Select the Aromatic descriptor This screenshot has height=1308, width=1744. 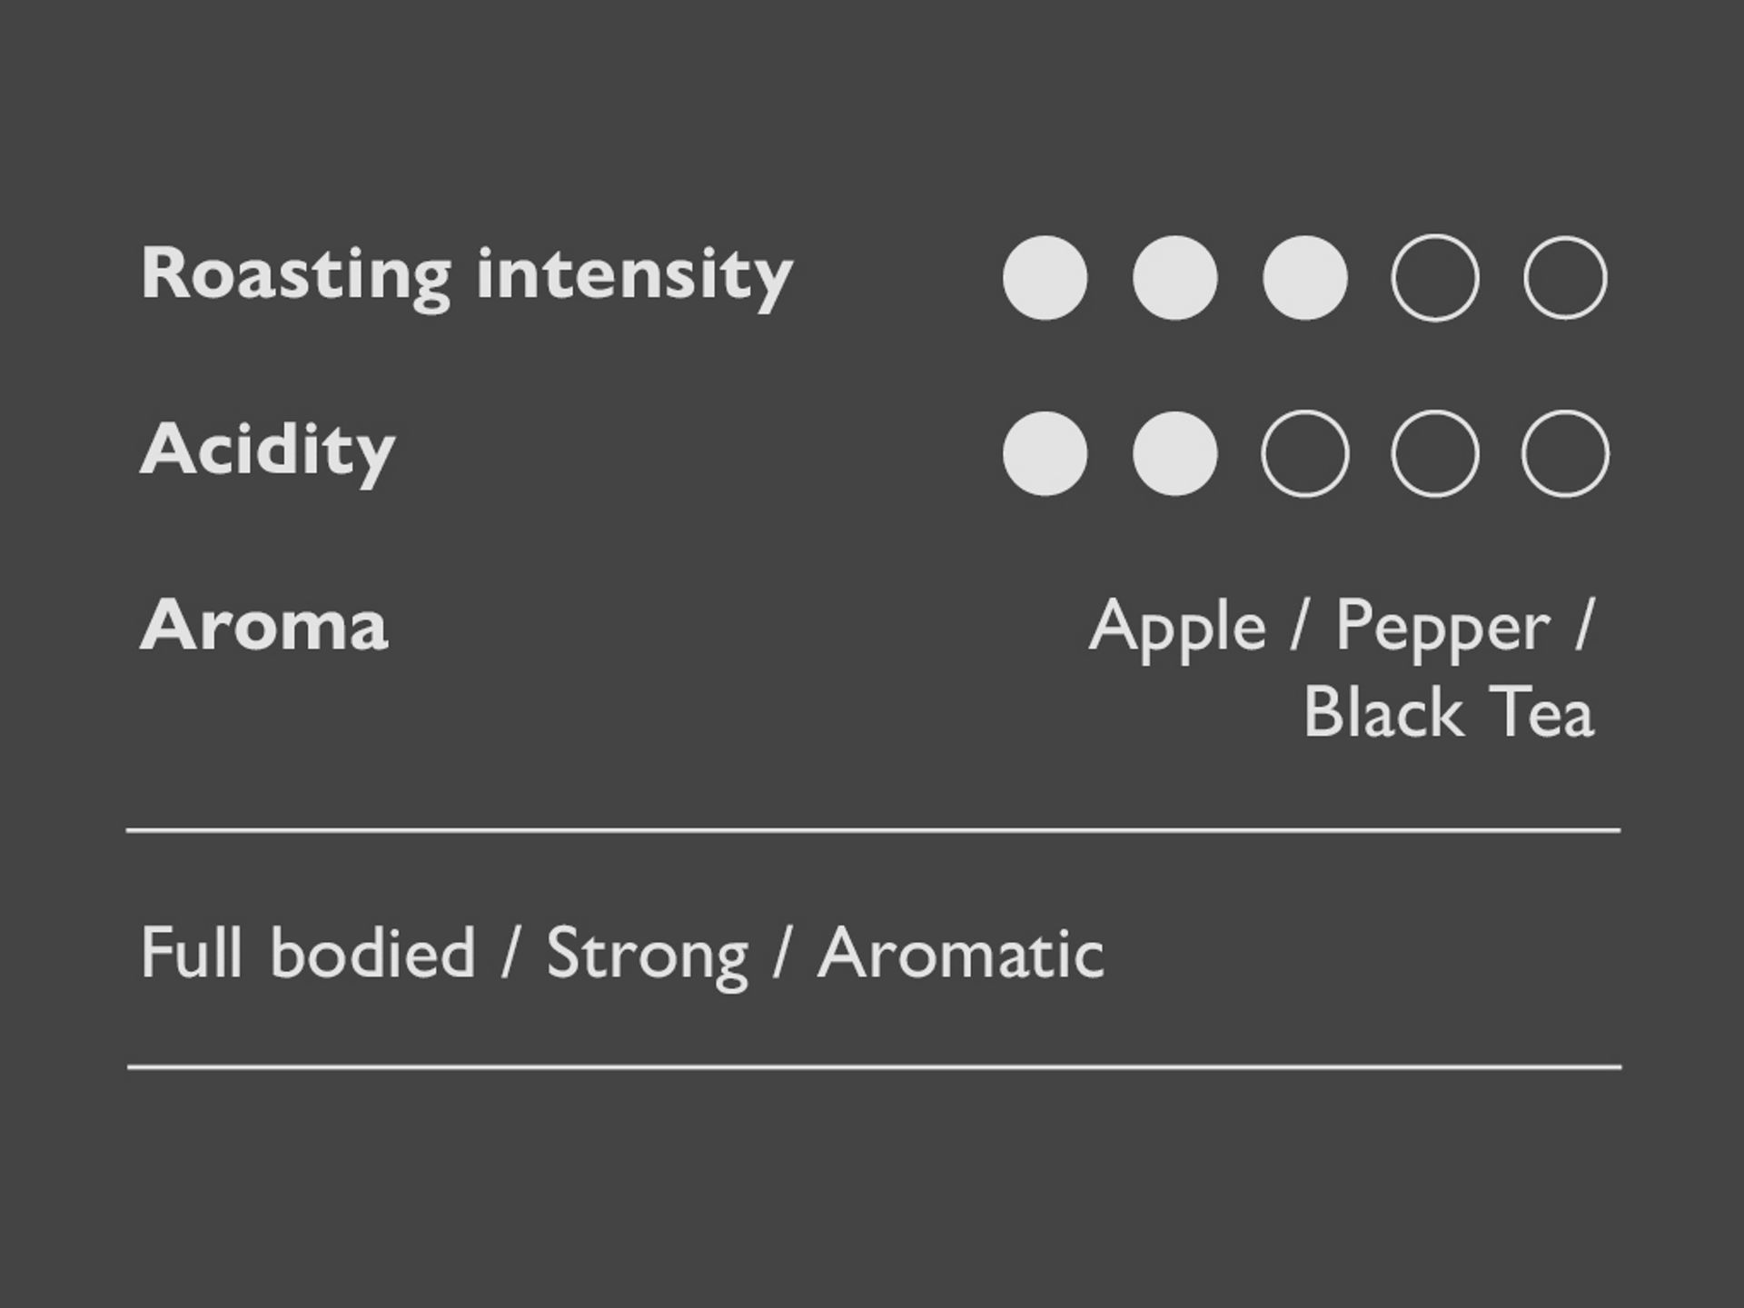point(960,953)
